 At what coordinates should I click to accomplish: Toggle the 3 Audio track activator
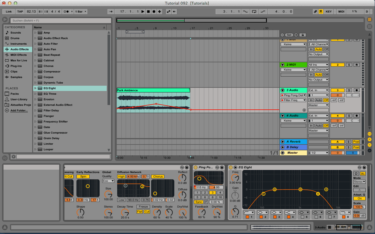(x=337, y=90)
